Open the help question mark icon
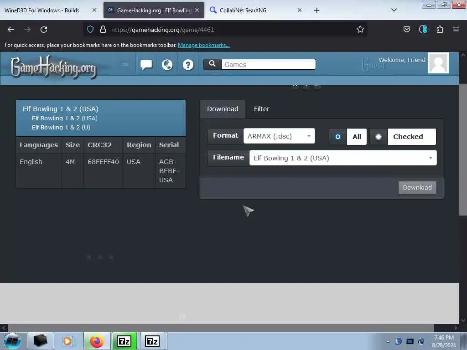Image resolution: width=467 pixels, height=350 pixels. [x=188, y=65]
